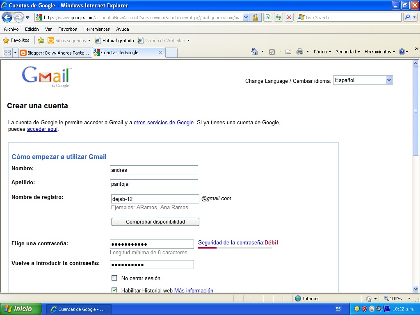
Task: Click the page scroll up arrow
Action: tap(415, 63)
